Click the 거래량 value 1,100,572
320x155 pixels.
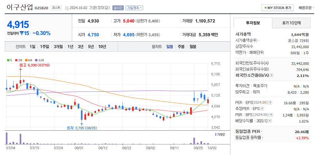[x=205, y=21]
